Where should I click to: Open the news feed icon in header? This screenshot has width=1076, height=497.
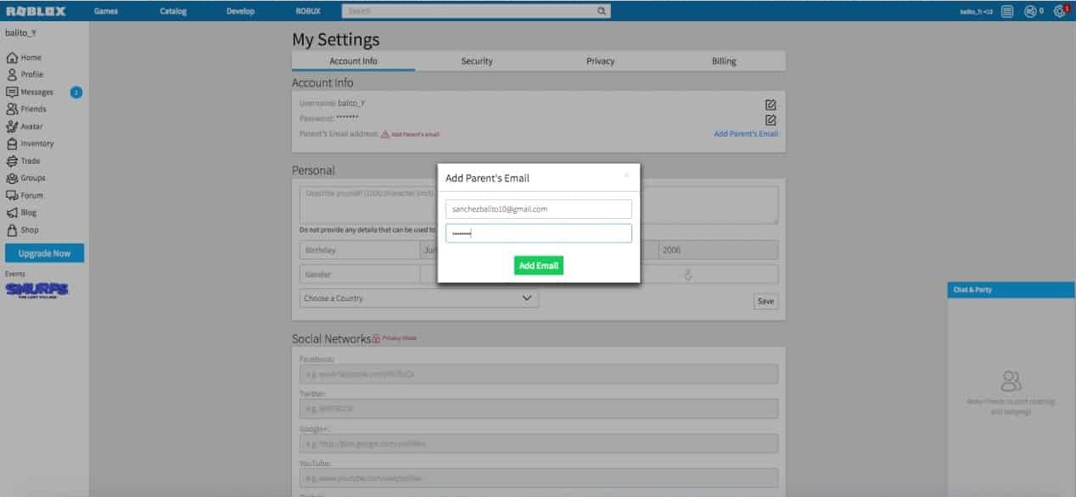(x=1007, y=11)
